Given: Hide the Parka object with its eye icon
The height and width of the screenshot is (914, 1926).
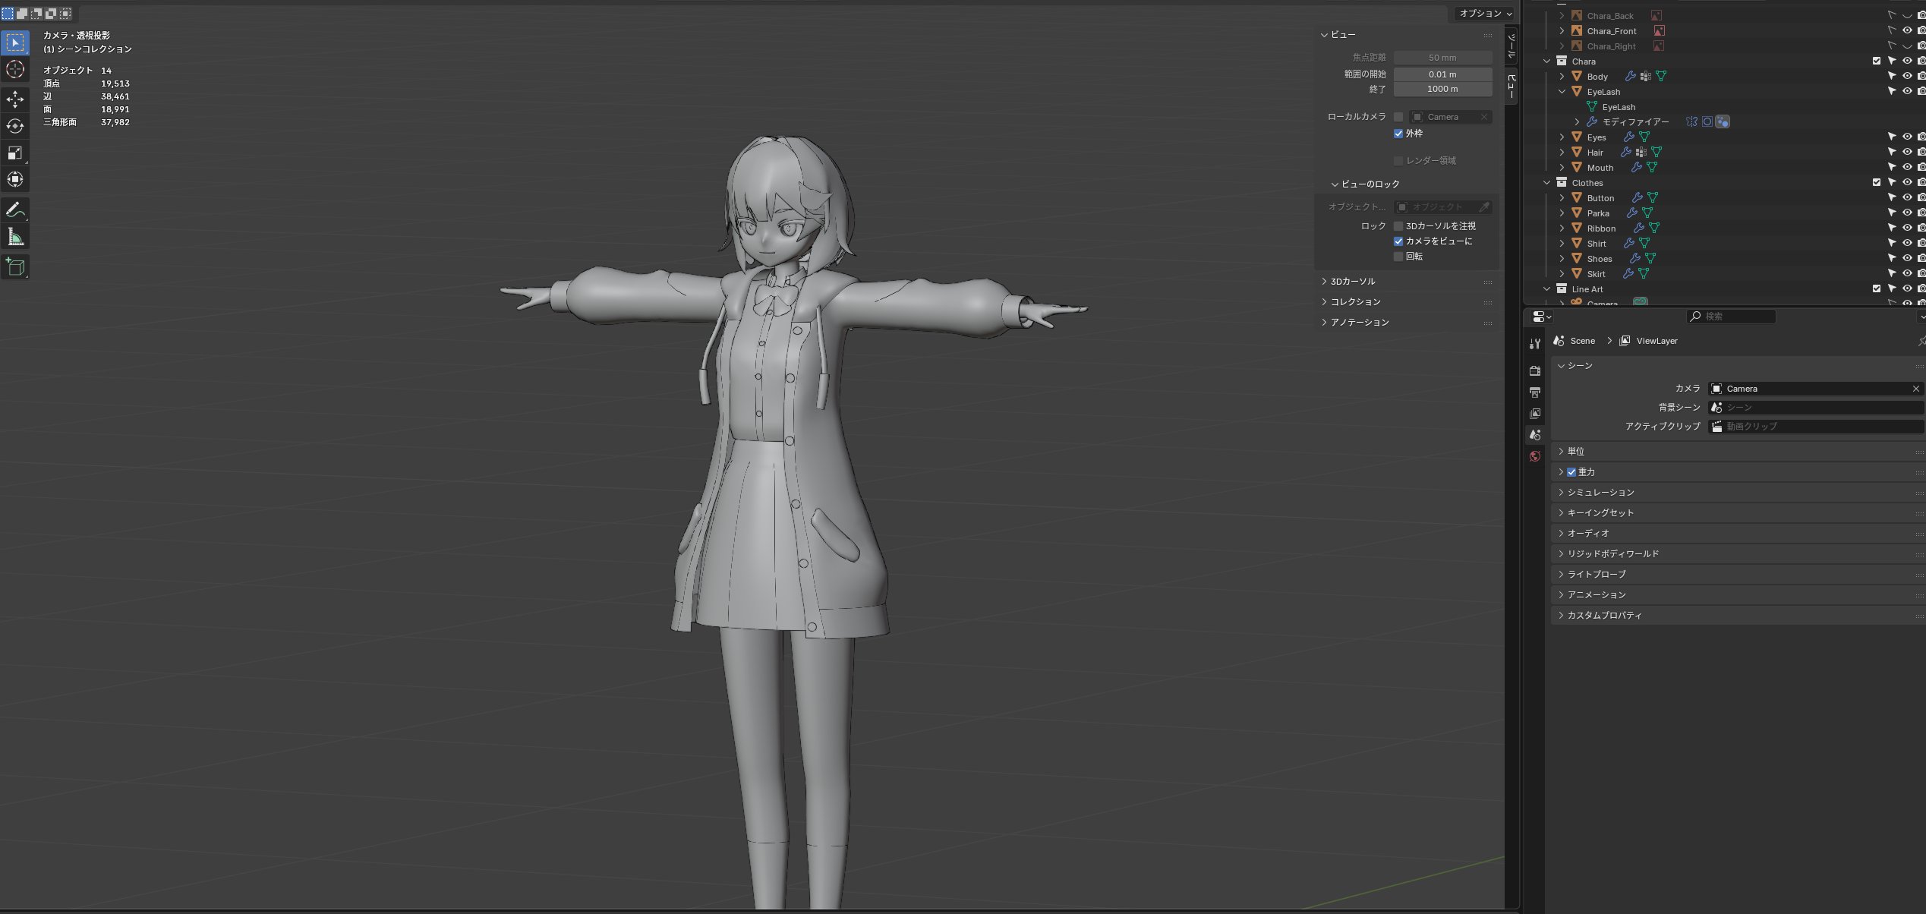Looking at the screenshot, I should (x=1906, y=213).
